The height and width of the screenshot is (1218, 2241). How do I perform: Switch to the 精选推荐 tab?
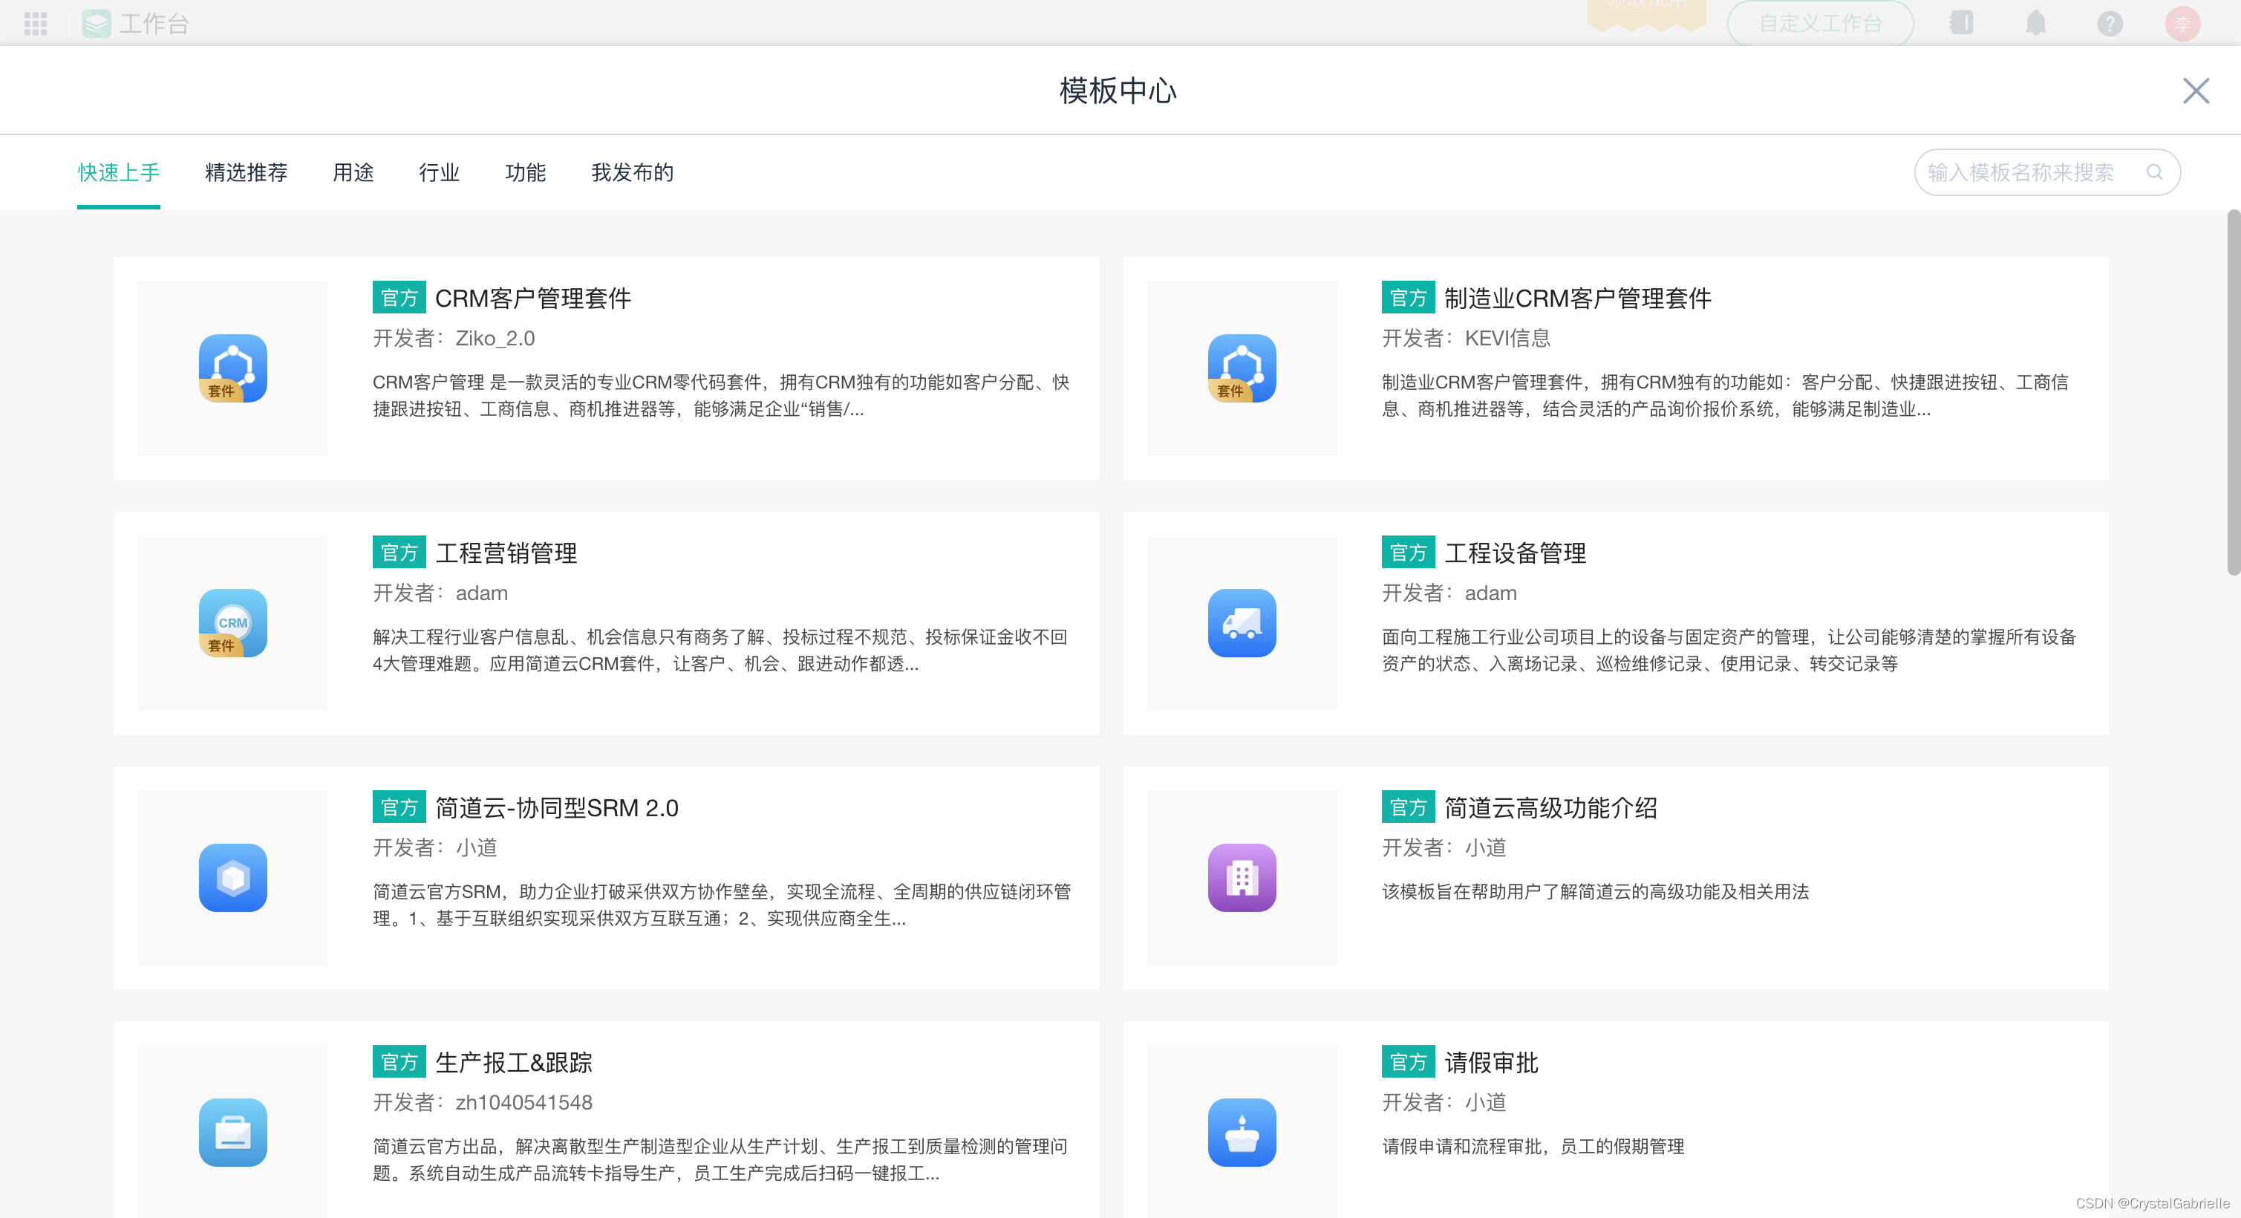(x=245, y=172)
